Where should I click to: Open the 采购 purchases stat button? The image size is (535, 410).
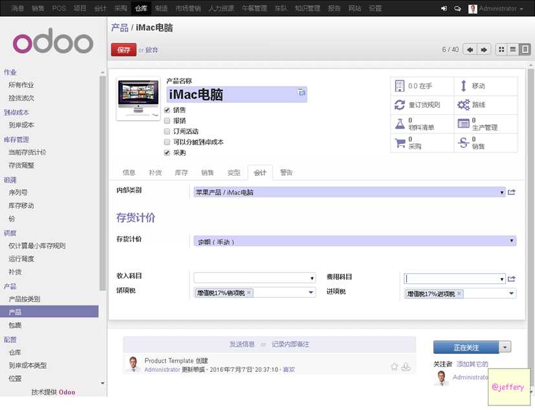point(422,143)
